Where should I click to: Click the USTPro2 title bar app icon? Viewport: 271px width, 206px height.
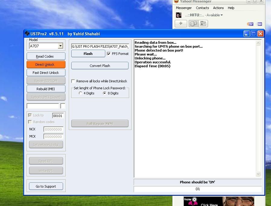27,33
